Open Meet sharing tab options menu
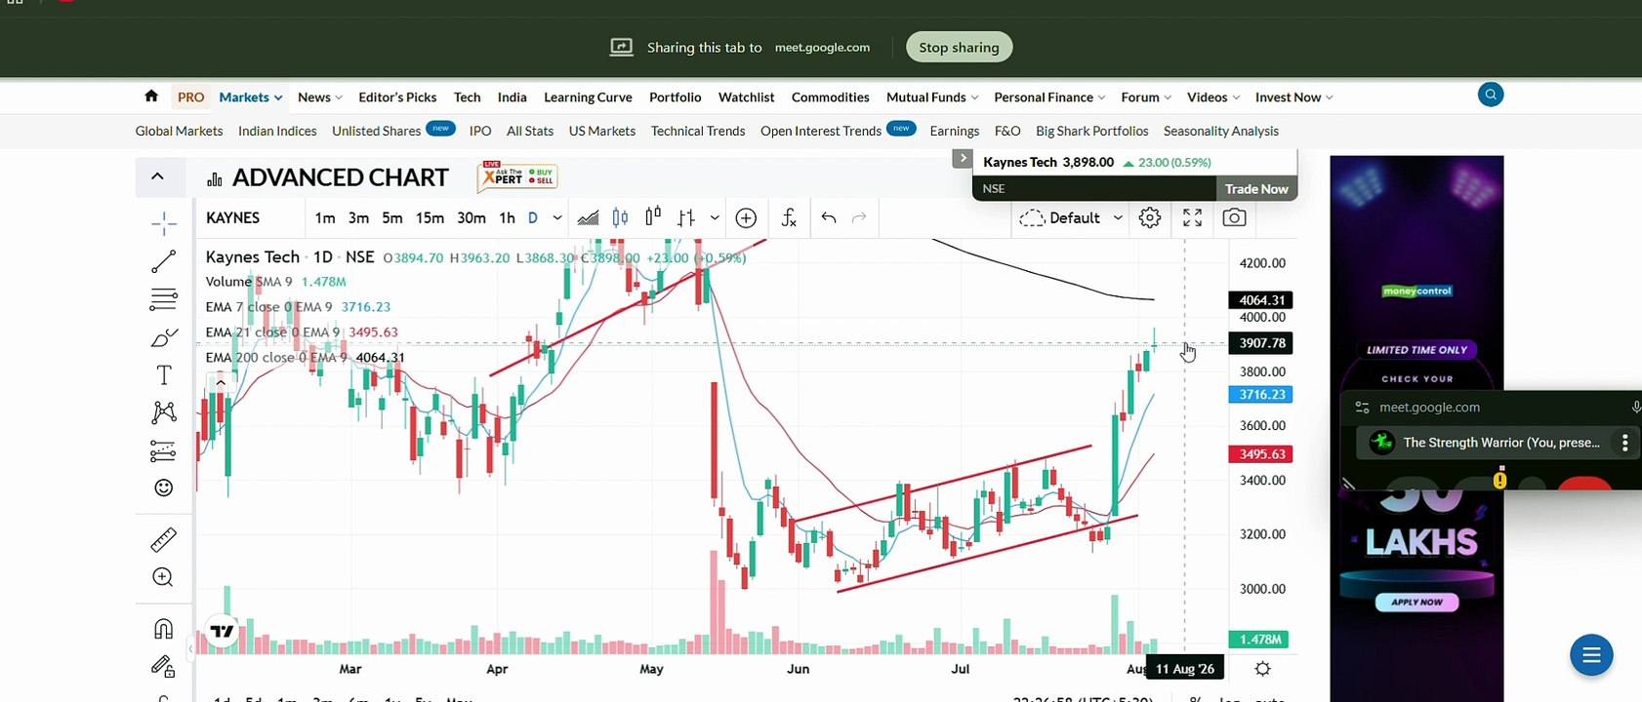The width and height of the screenshot is (1642, 702). pos(1624,443)
